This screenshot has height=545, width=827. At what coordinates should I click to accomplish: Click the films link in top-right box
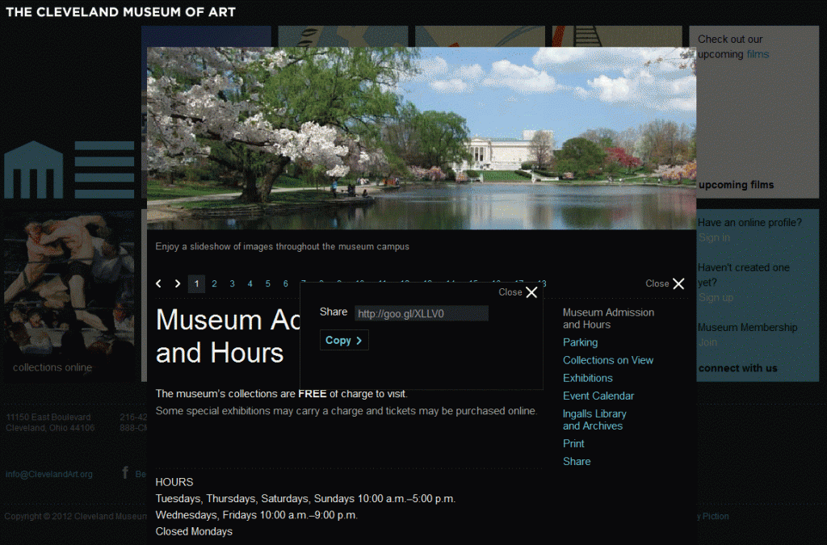click(x=758, y=54)
